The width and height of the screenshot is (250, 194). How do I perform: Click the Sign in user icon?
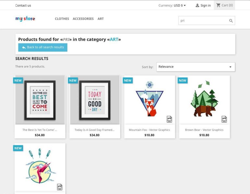click(x=197, y=6)
